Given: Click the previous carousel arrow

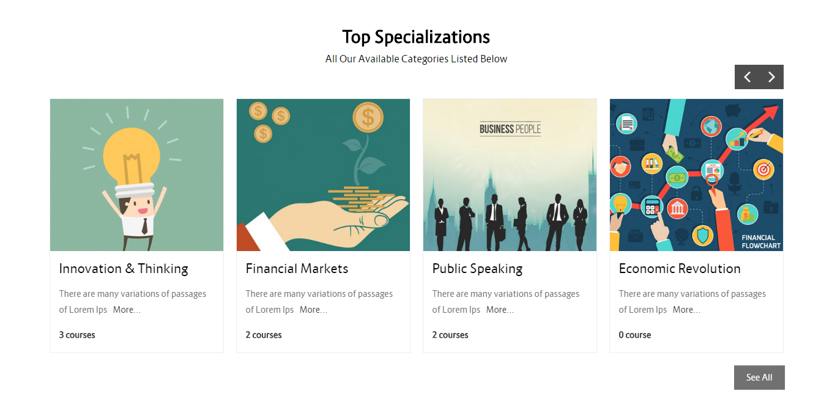Looking at the screenshot, I should coord(747,77).
